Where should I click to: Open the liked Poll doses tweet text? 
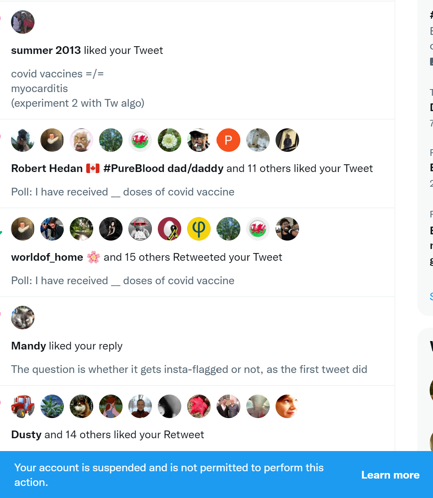click(x=123, y=192)
